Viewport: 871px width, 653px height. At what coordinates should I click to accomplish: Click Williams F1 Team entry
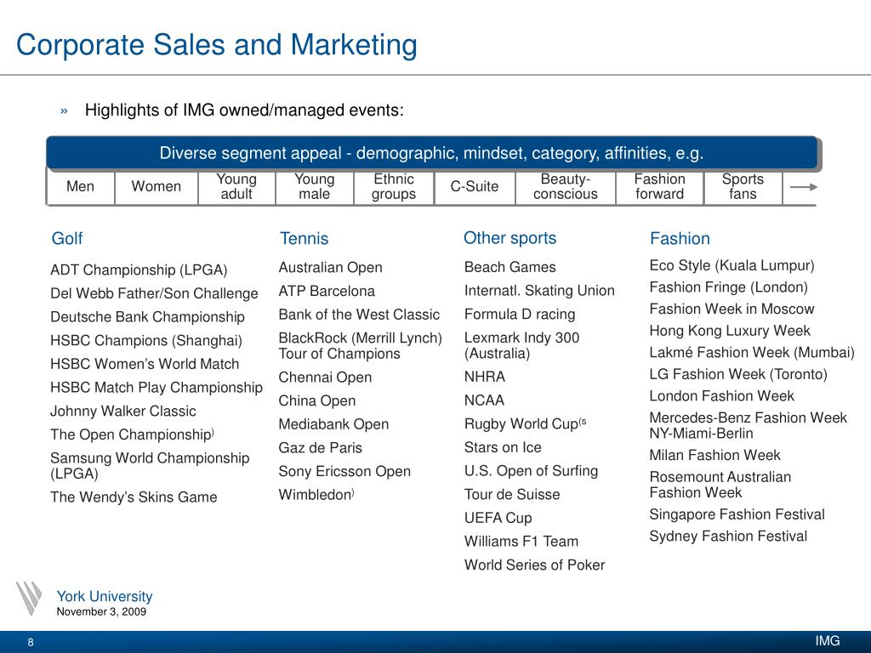click(521, 542)
